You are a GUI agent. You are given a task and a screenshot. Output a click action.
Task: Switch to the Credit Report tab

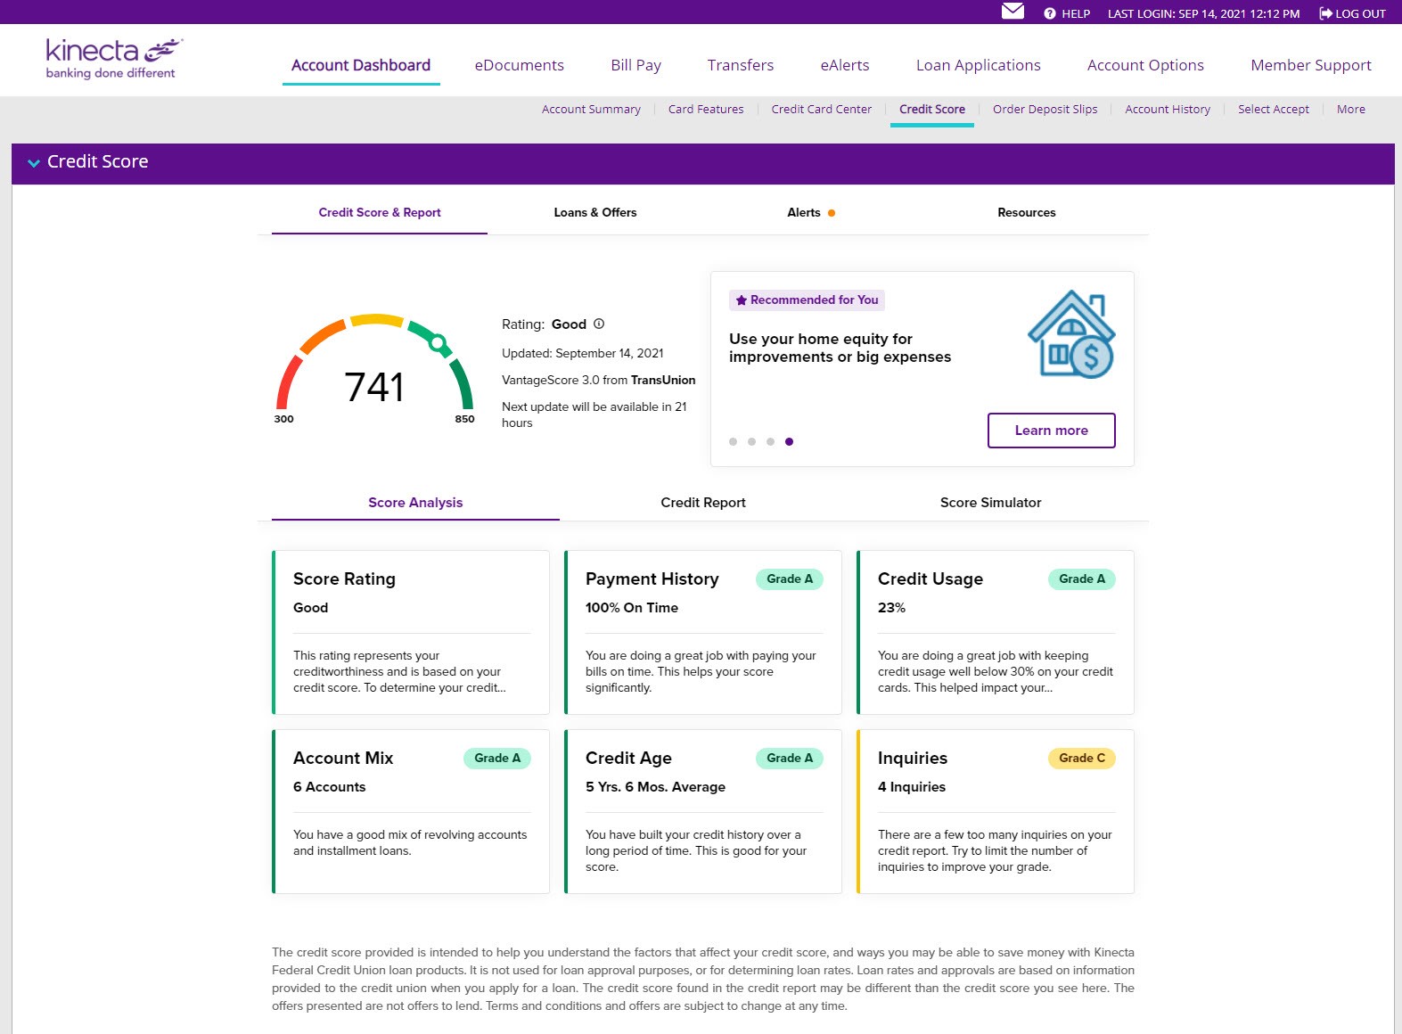(x=702, y=503)
